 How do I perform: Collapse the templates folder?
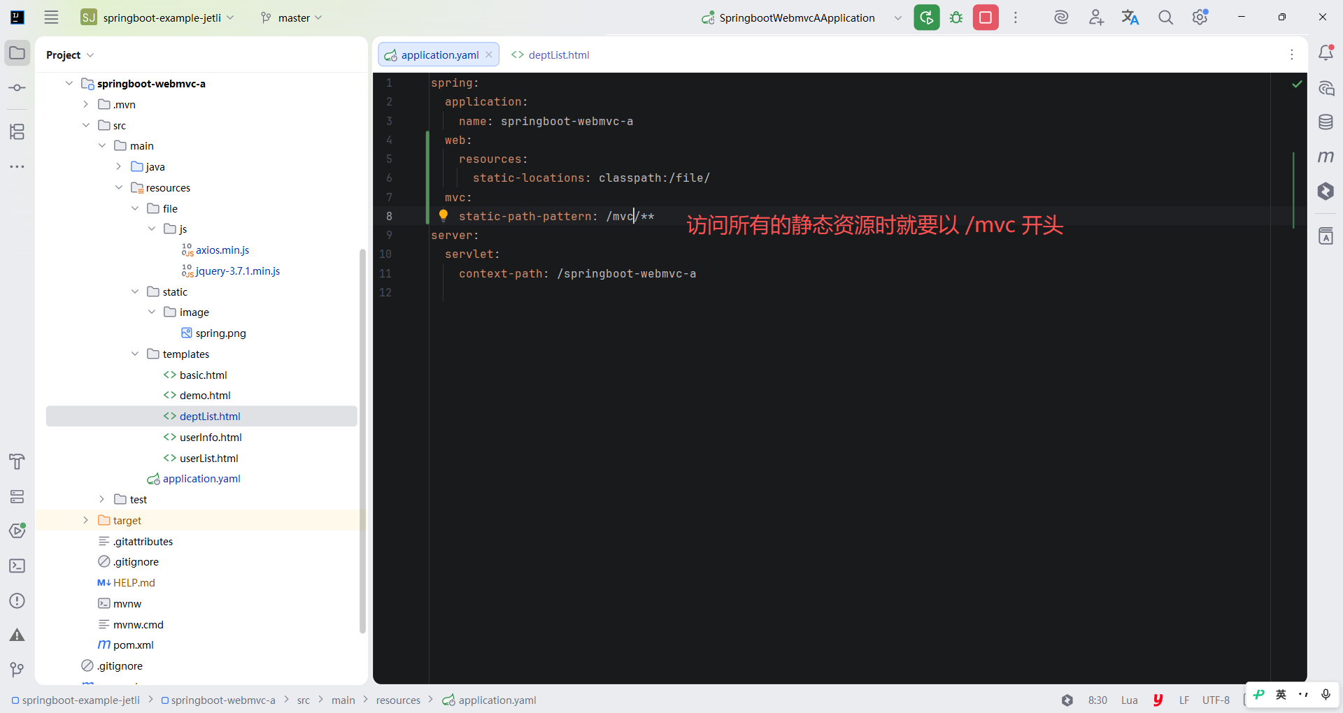point(135,354)
